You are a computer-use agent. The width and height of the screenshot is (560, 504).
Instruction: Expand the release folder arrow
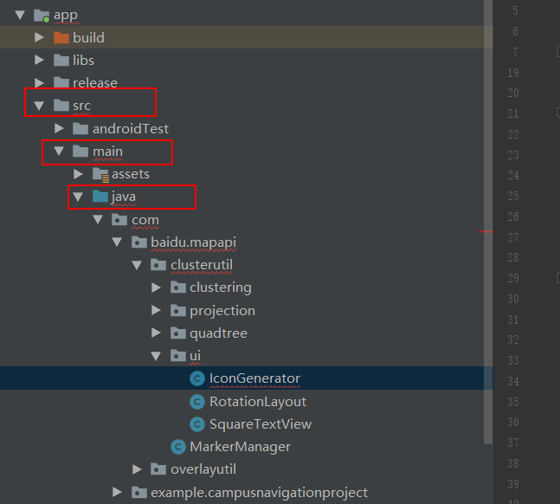point(39,82)
